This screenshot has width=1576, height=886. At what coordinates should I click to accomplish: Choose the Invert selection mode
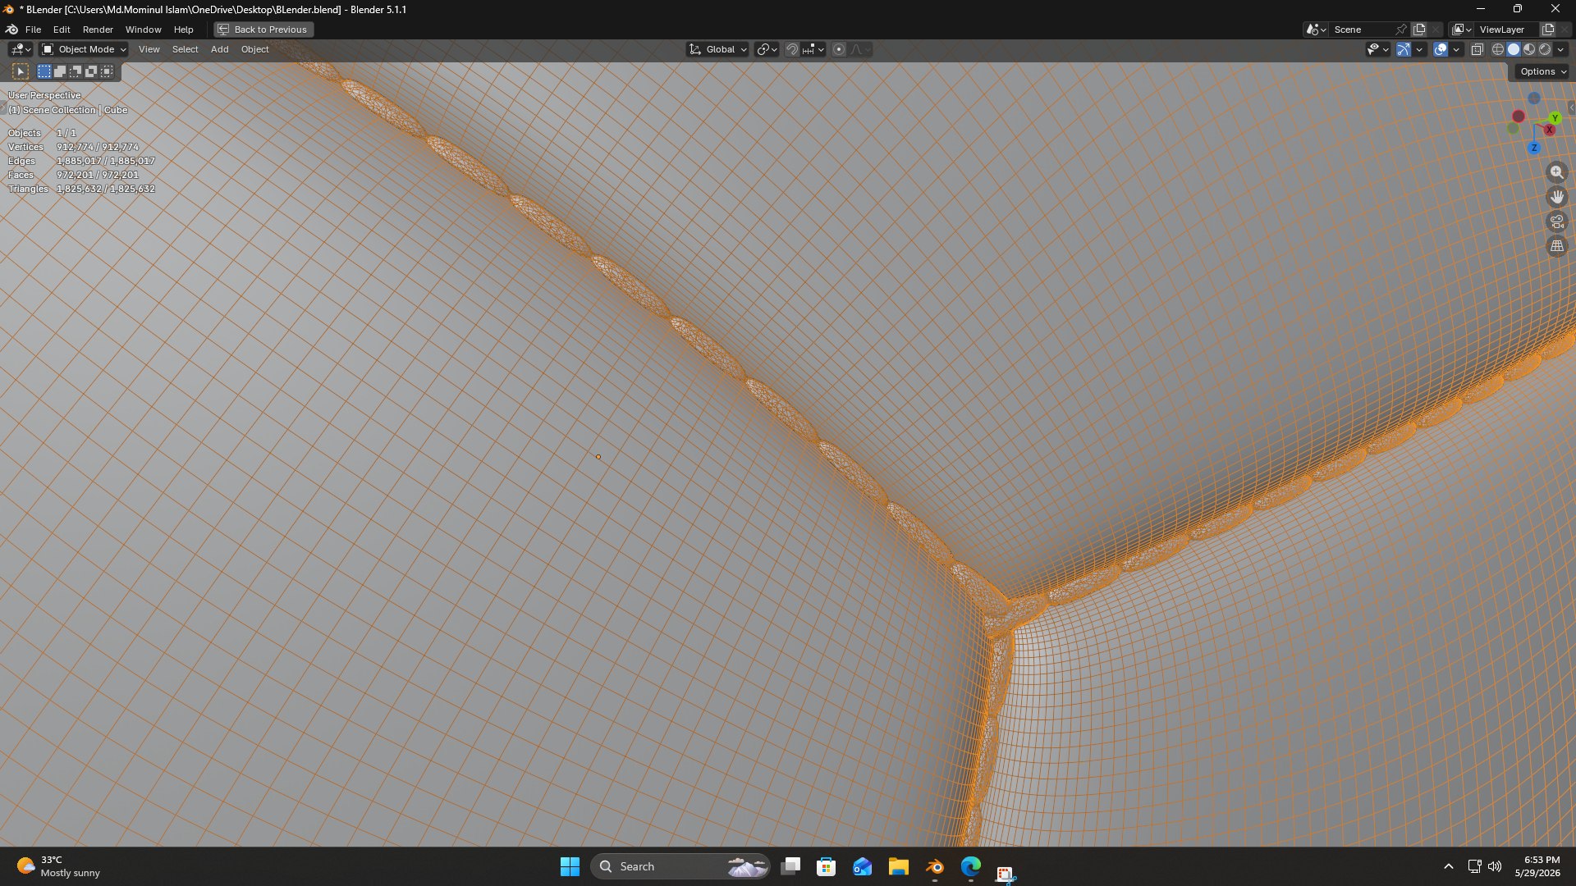pos(91,71)
